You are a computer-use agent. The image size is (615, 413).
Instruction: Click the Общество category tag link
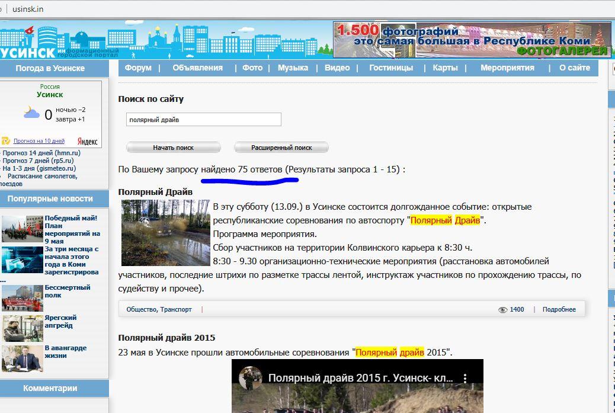pyautogui.click(x=141, y=309)
